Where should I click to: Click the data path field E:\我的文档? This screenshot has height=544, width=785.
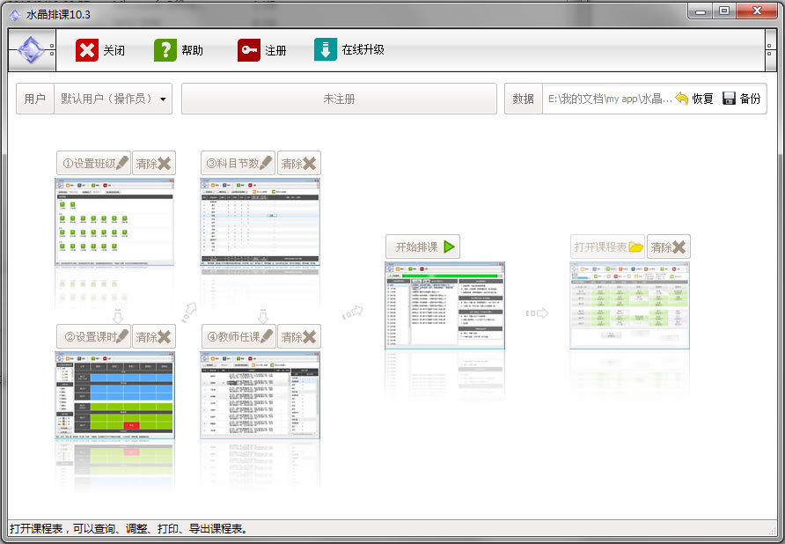click(x=609, y=99)
